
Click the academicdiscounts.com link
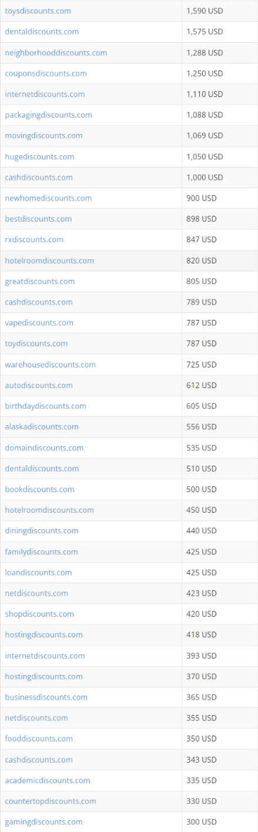click(x=48, y=780)
